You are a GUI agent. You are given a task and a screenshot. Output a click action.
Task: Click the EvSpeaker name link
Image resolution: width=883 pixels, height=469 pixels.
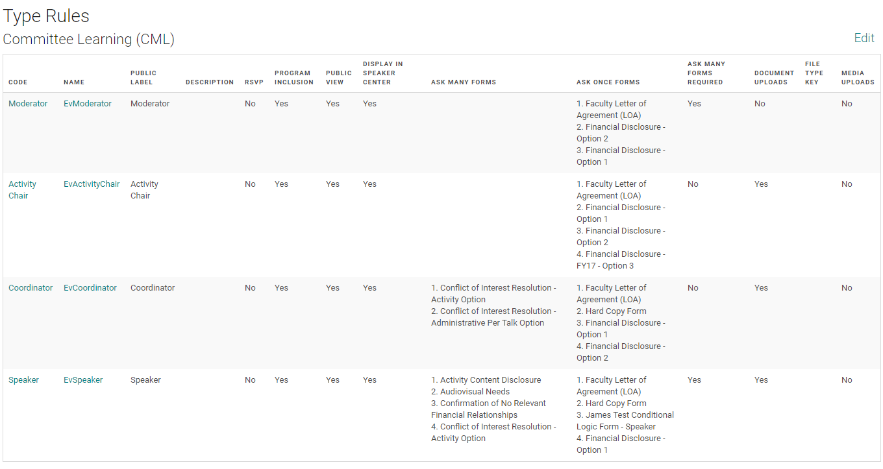(x=83, y=380)
